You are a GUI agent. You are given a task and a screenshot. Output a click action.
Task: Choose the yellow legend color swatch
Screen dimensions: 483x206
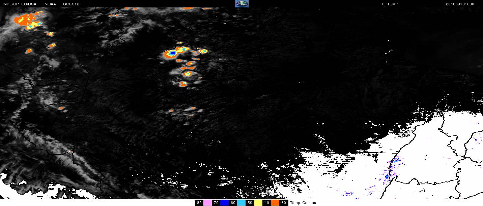(258, 203)
